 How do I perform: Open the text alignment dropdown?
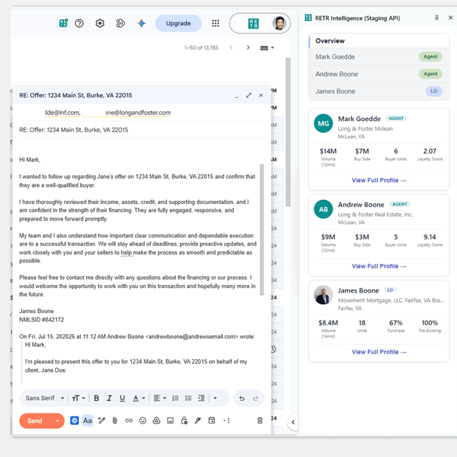(160, 398)
